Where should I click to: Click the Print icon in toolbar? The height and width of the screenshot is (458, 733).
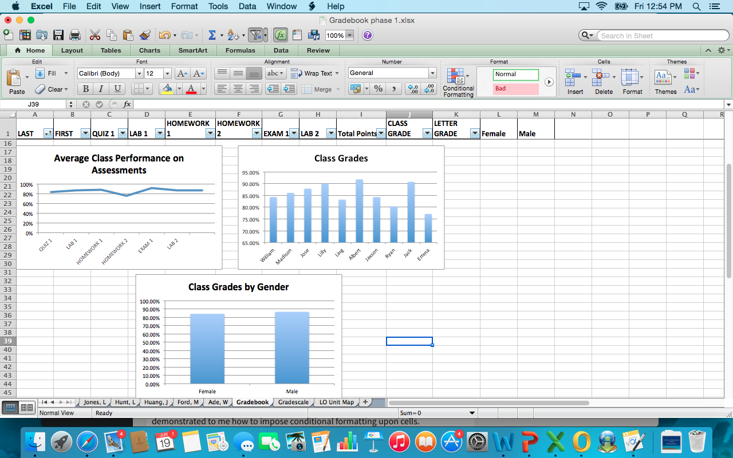[x=74, y=35]
